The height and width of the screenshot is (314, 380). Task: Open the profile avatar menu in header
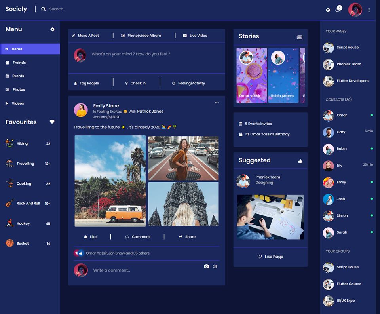point(355,10)
